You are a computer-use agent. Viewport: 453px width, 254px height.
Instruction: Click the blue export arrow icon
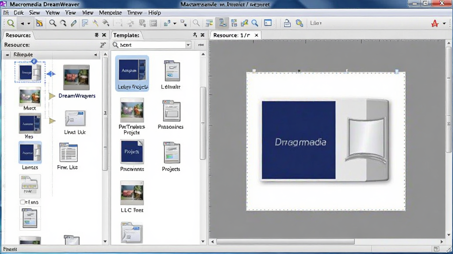click(167, 23)
